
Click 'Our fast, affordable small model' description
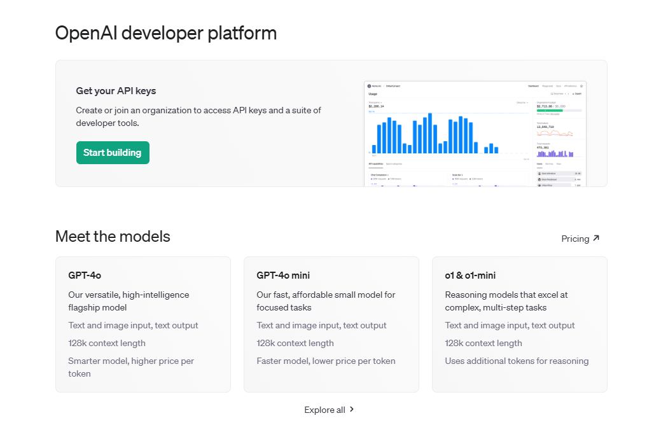[326, 301]
